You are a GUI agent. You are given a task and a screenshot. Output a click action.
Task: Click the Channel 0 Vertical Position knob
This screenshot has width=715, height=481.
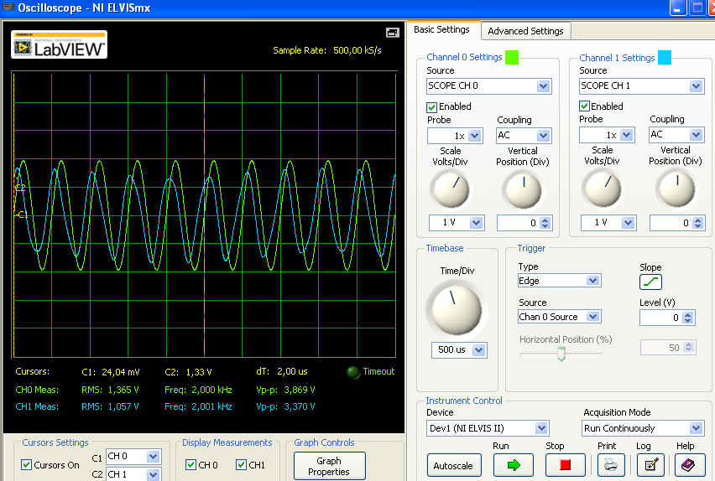tap(523, 190)
